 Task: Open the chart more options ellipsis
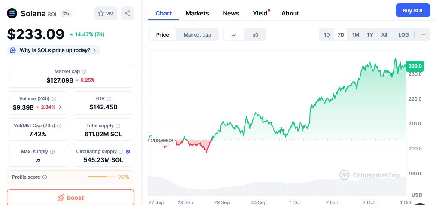coord(423,35)
